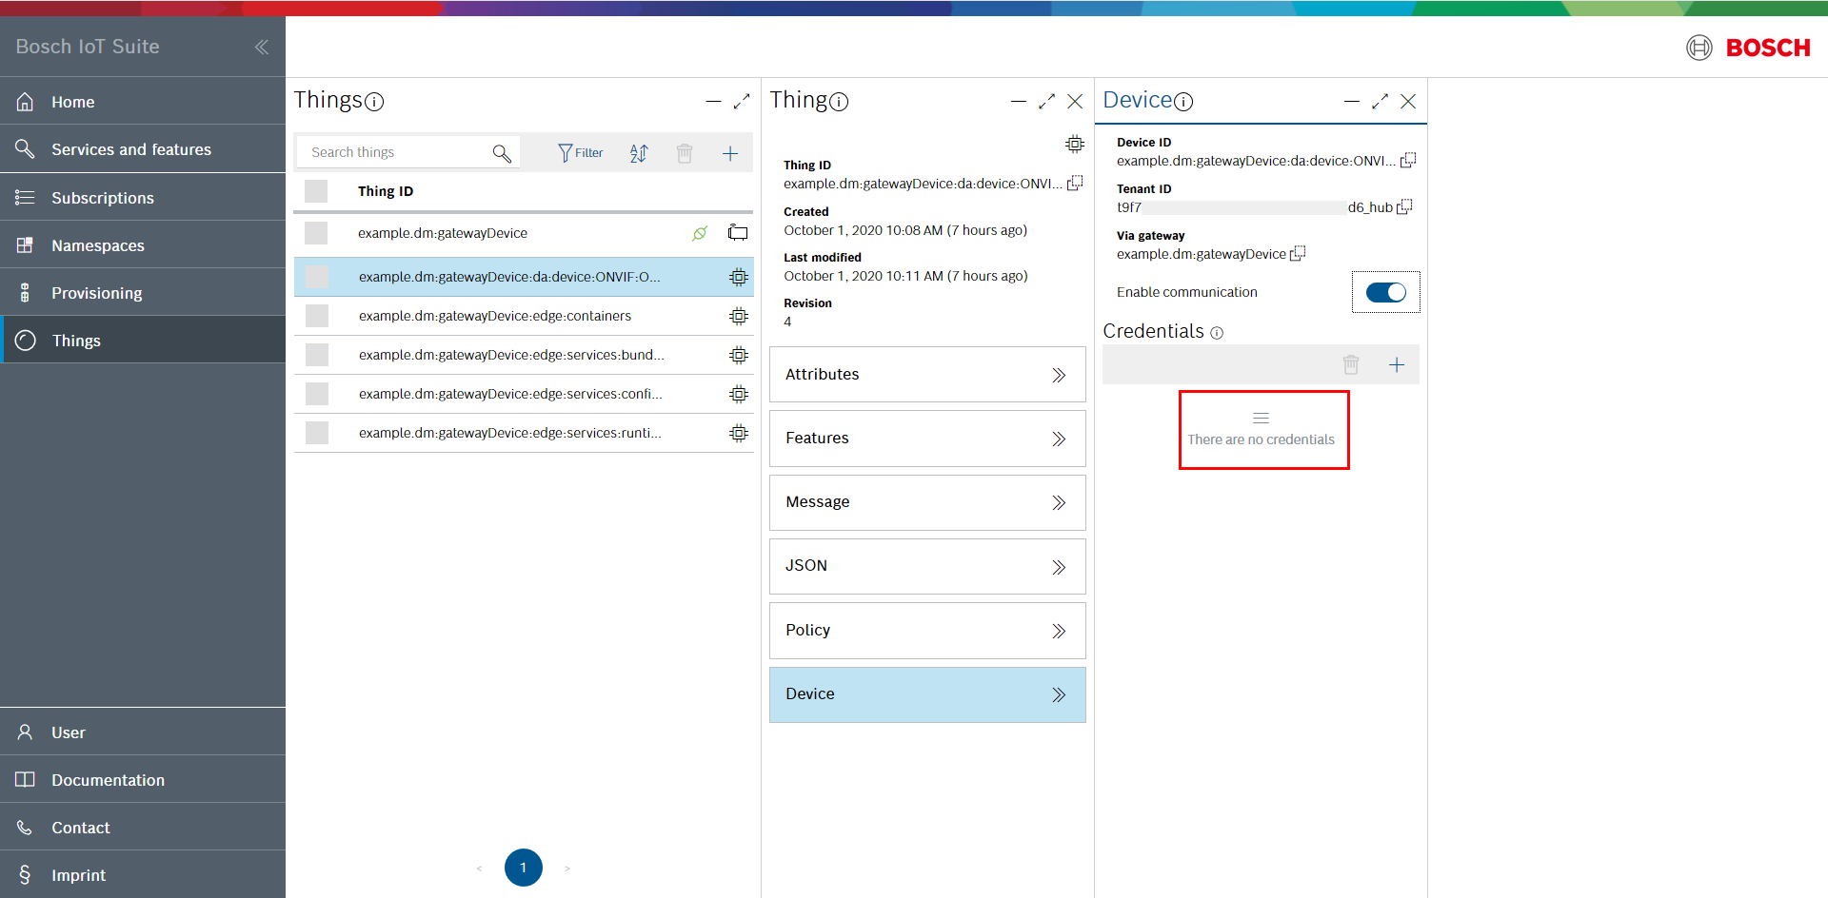Open the Device section
This screenshot has height=898, width=1828.
(927, 694)
